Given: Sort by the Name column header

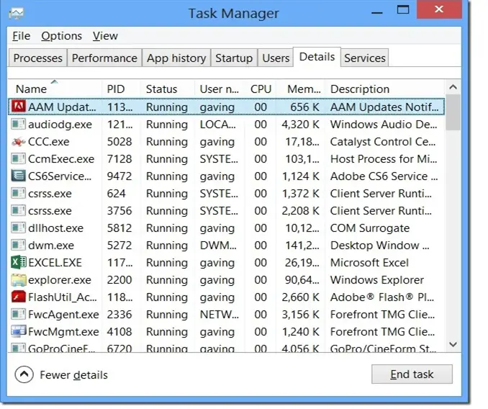Looking at the screenshot, I should point(55,89).
